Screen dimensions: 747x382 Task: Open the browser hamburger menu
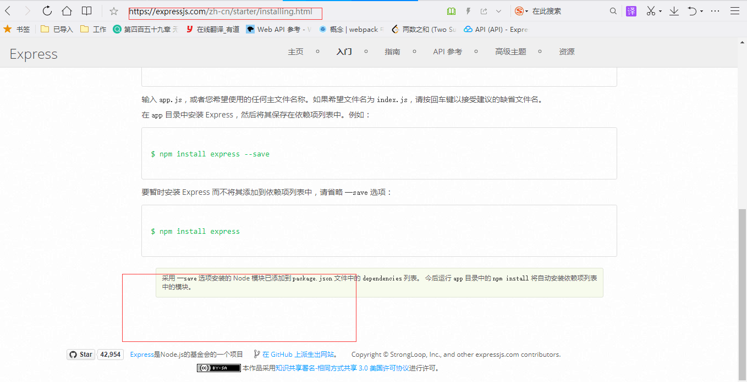735,11
